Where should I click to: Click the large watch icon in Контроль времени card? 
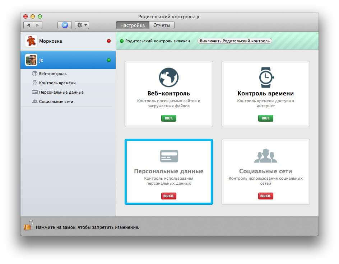coord(266,77)
